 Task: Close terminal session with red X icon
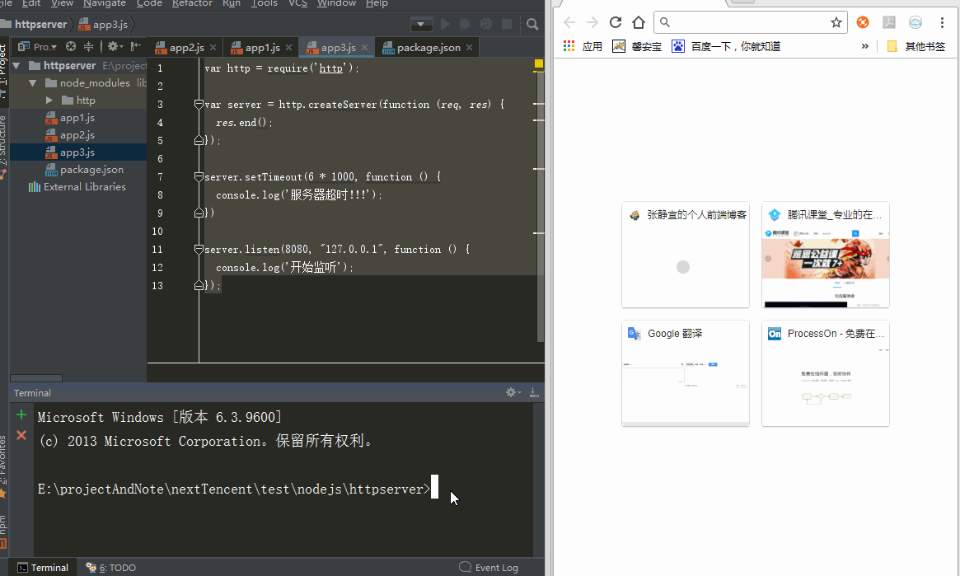click(21, 435)
